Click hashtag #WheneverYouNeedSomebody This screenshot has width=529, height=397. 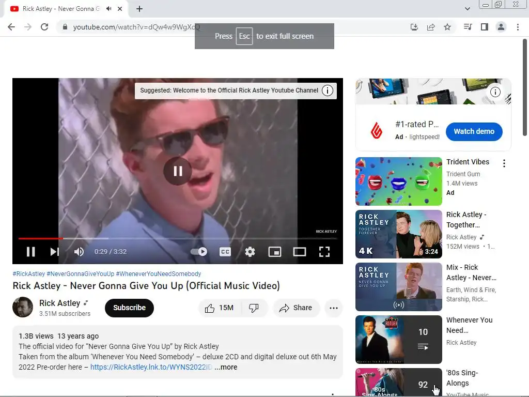(158, 274)
